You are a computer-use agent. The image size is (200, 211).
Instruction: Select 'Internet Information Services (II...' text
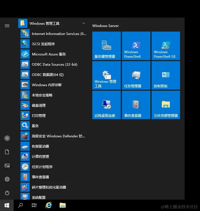coord(59,34)
